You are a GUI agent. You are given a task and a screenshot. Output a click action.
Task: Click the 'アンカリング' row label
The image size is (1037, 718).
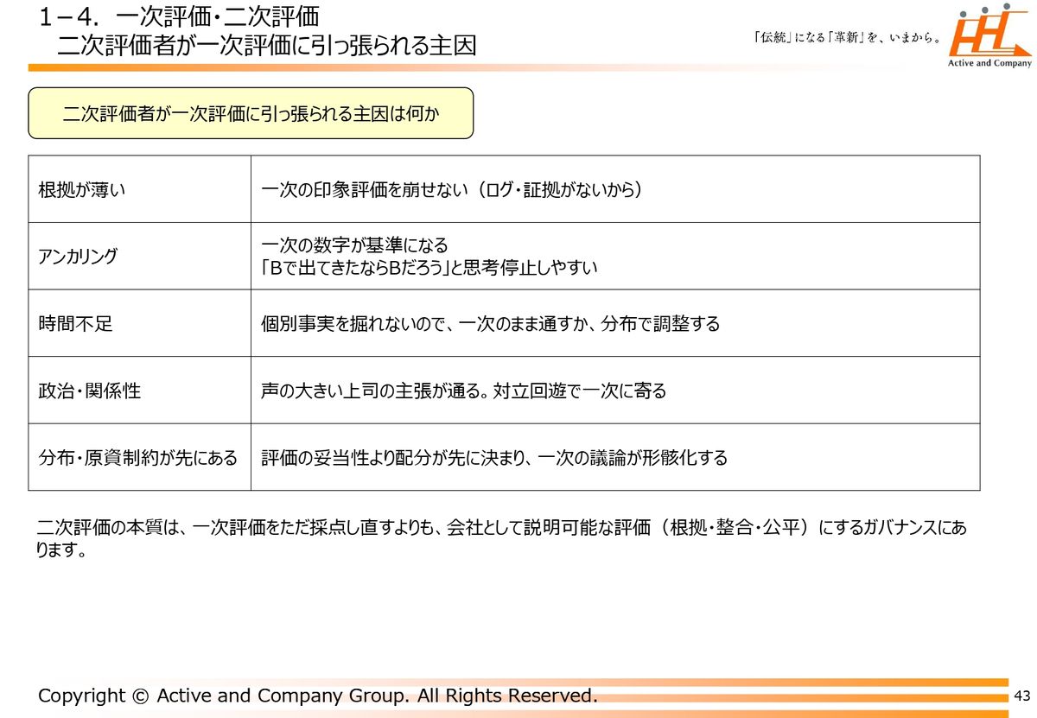[x=79, y=257]
